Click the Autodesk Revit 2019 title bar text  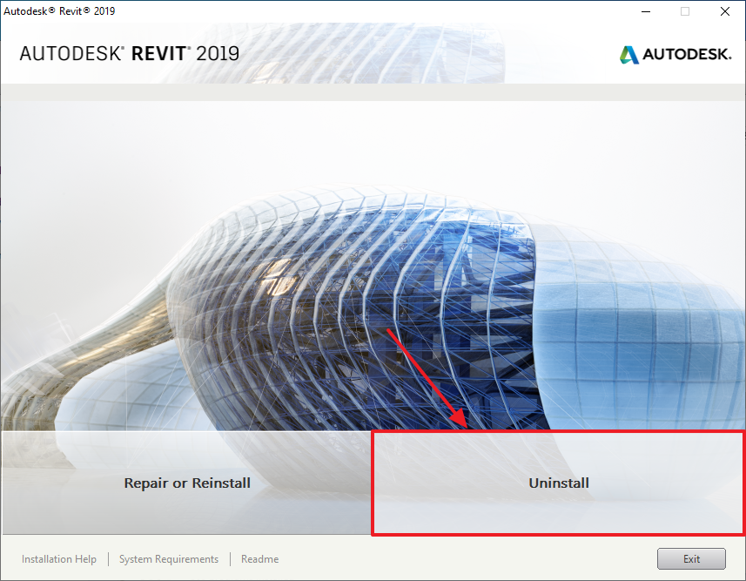pos(61,10)
